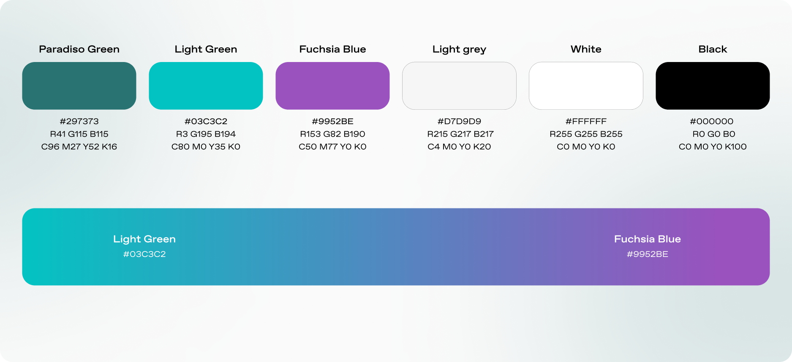Choose the White color swatch
Viewport: 792px width, 362px height.
click(x=586, y=86)
